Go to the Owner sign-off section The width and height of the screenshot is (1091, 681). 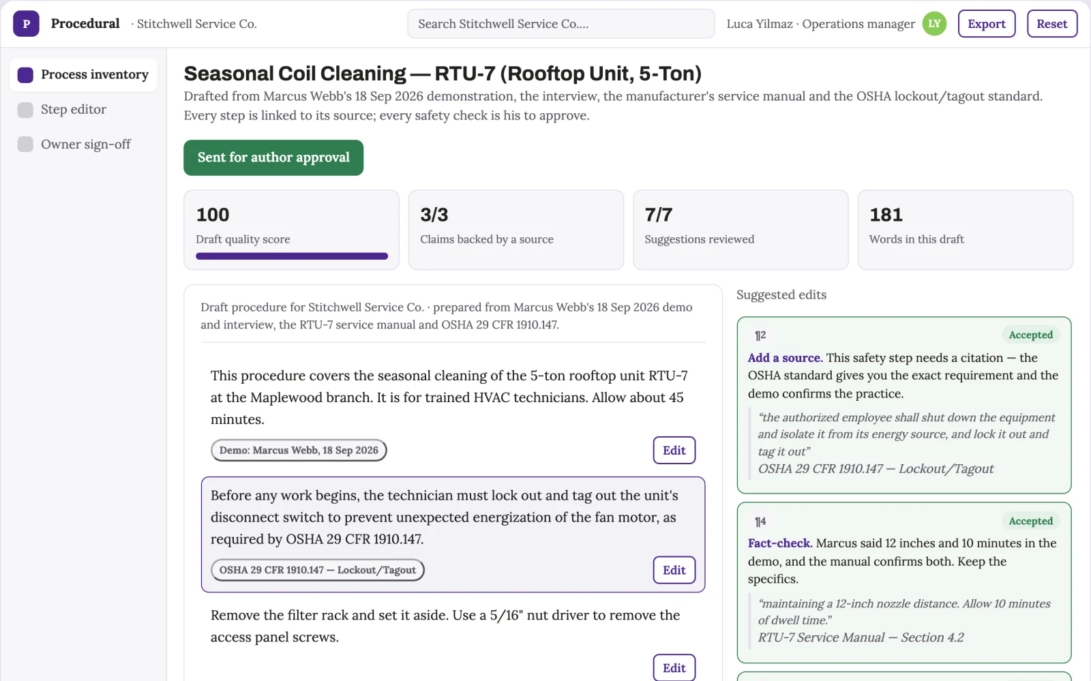click(83, 145)
